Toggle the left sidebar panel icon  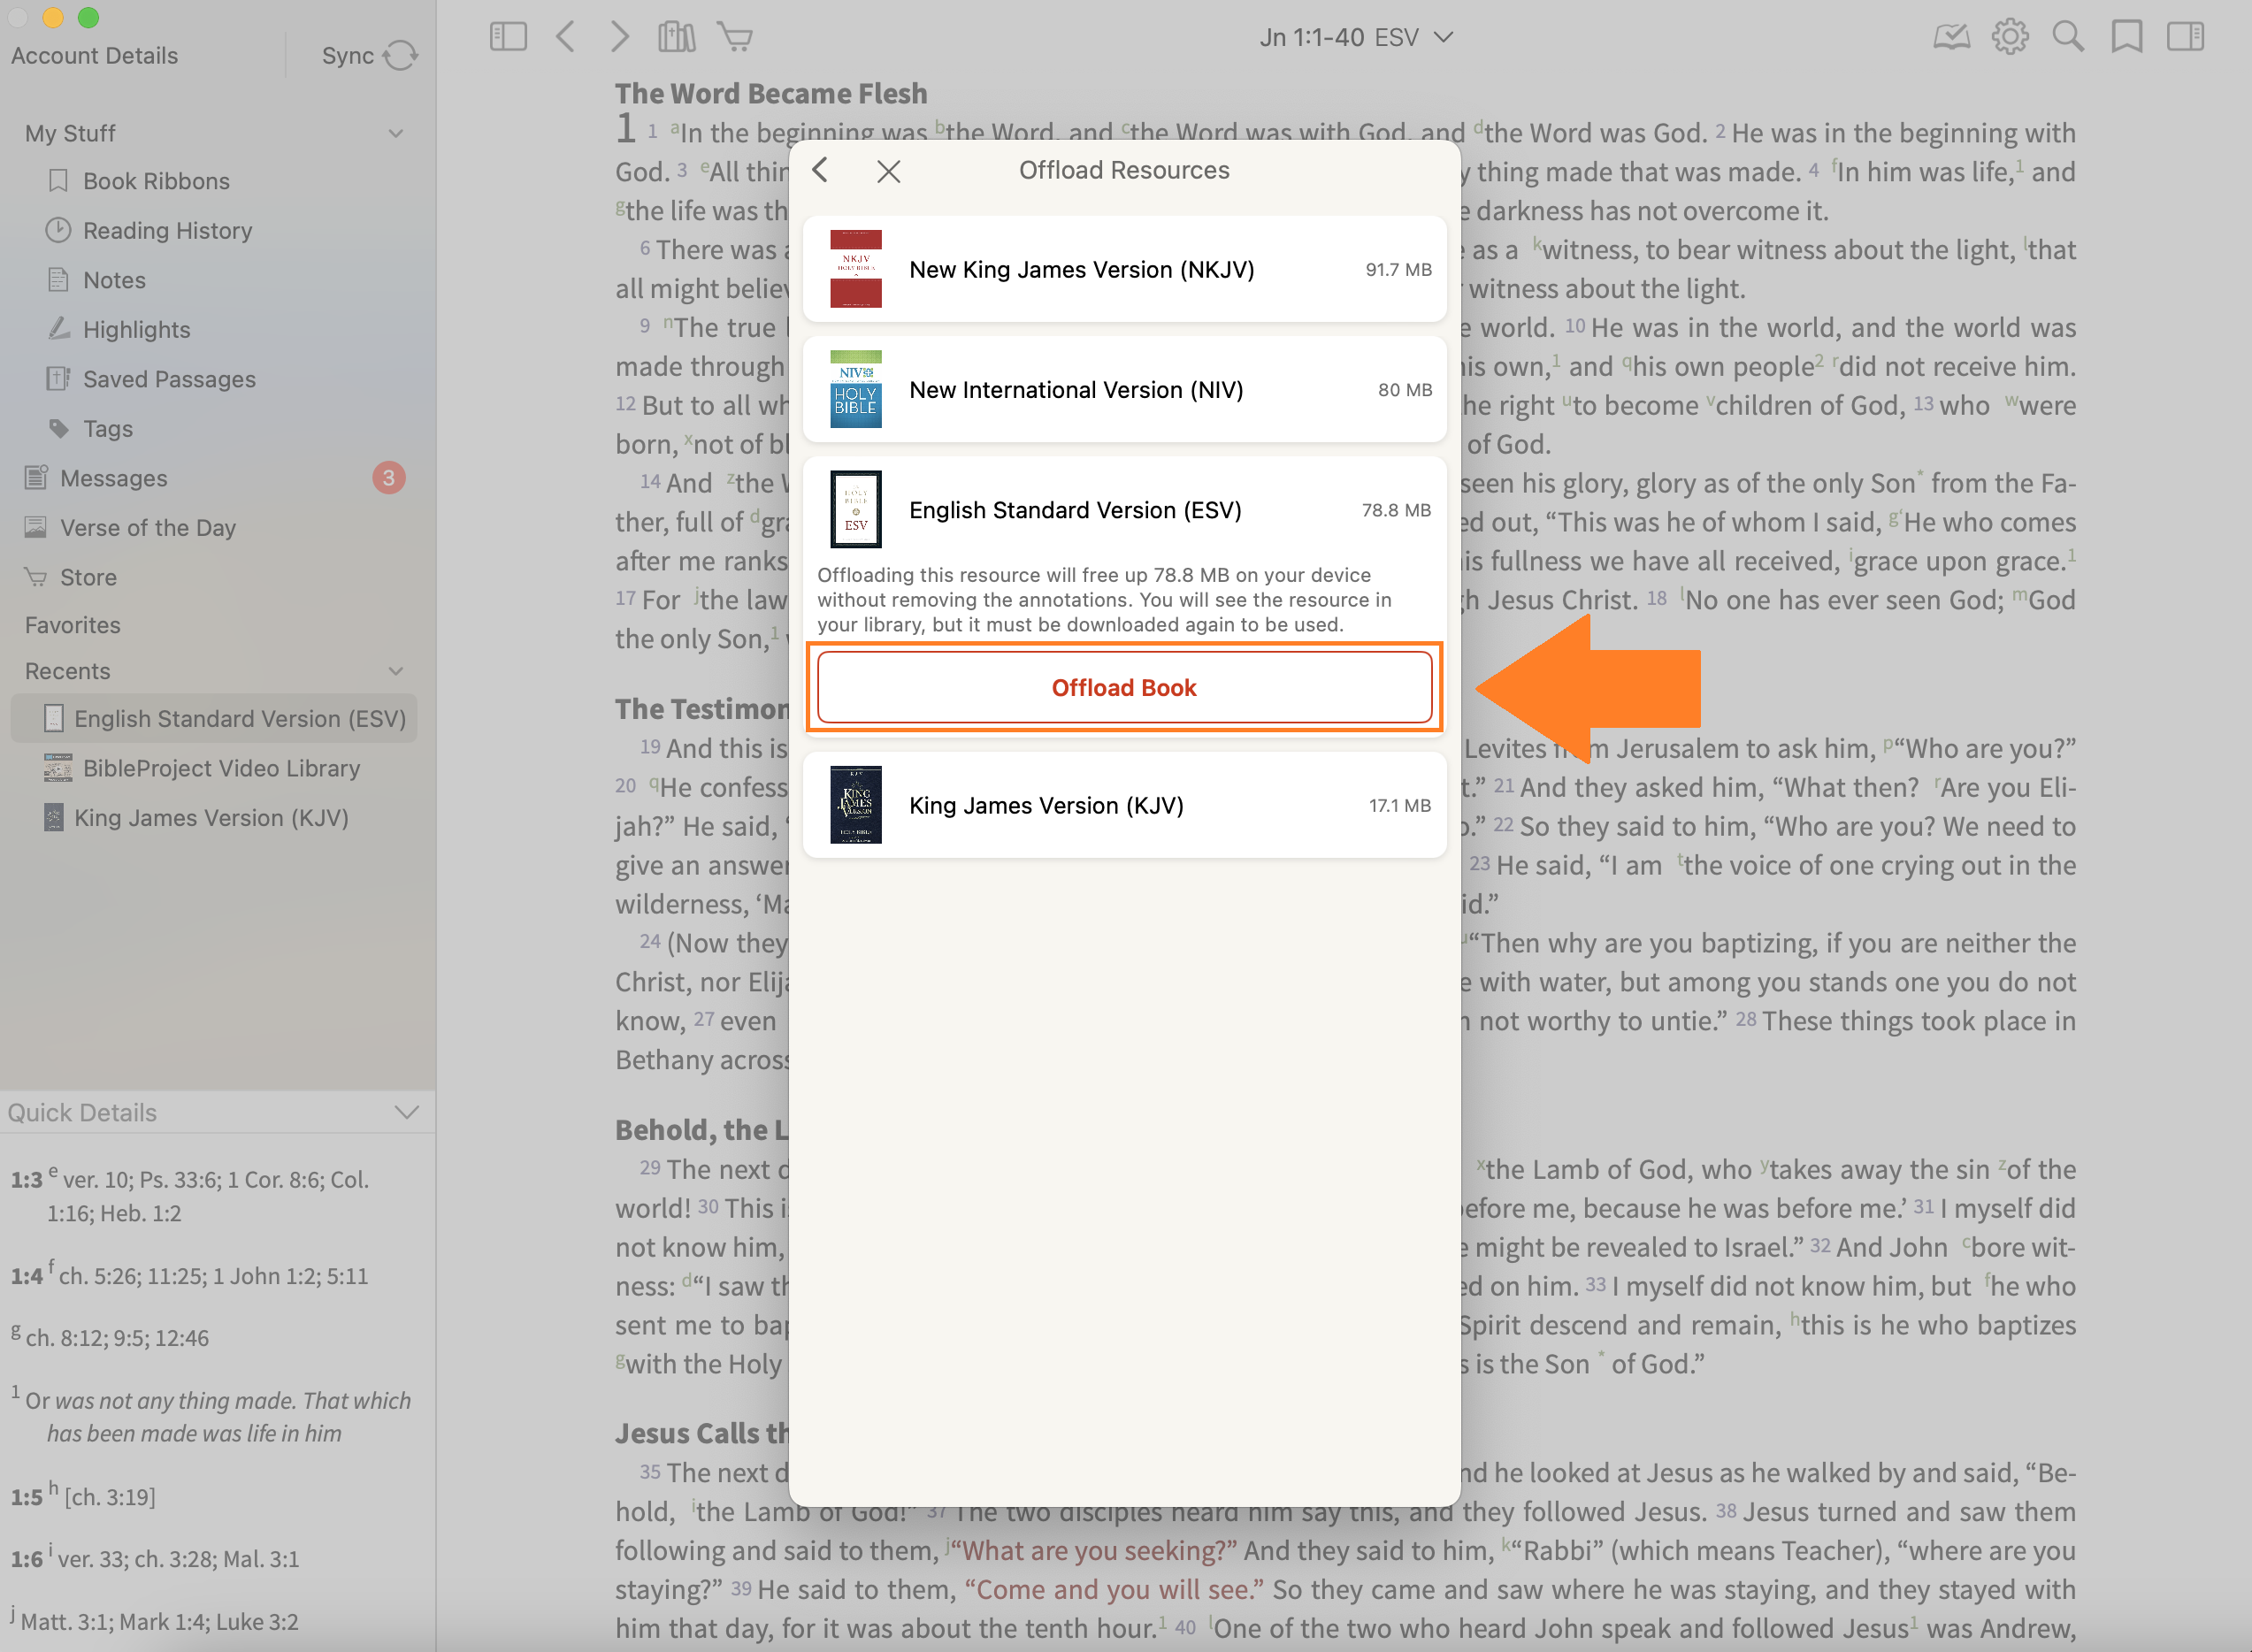[x=508, y=37]
